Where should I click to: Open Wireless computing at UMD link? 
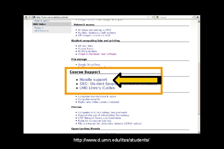pyautogui.click(x=94, y=30)
